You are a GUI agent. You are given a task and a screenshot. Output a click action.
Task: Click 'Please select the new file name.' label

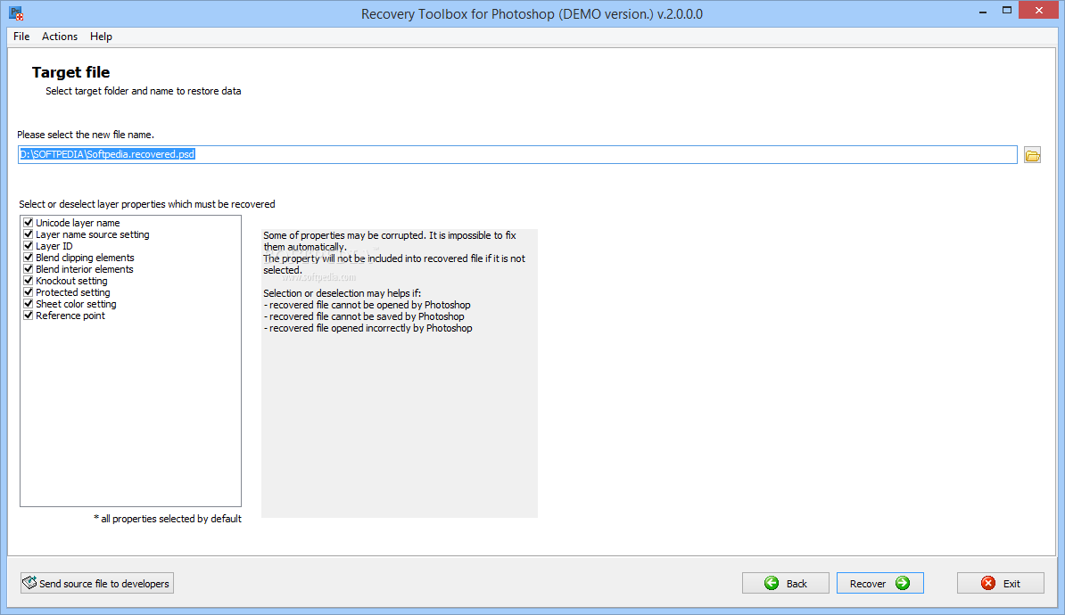[x=86, y=135]
